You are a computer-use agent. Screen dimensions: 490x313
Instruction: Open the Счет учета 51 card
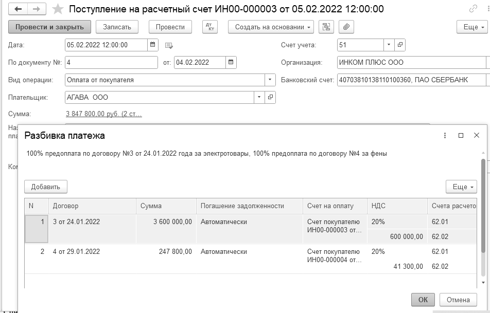pos(400,45)
